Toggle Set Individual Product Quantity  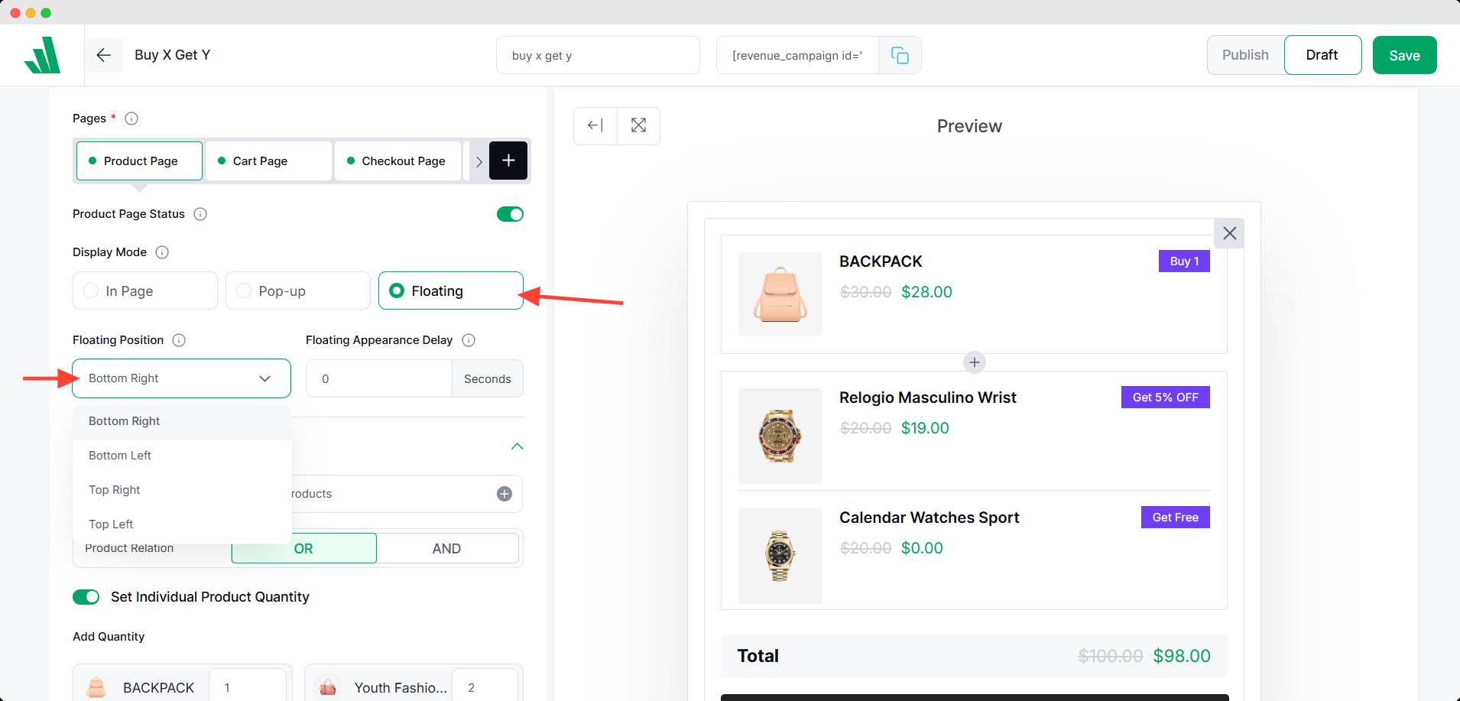tap(86, 597)
